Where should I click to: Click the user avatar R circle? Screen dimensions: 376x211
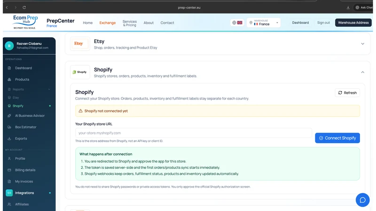(x=9, y=45)
